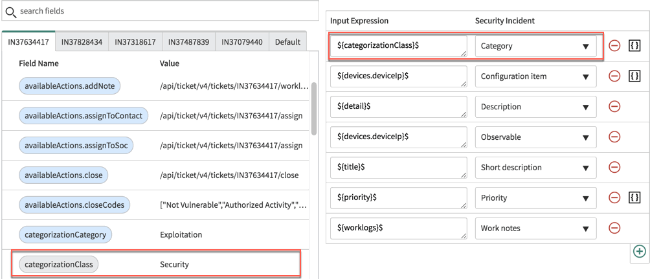
Task: Click the addNote worklogs URL value
Action: click(234, 86)
